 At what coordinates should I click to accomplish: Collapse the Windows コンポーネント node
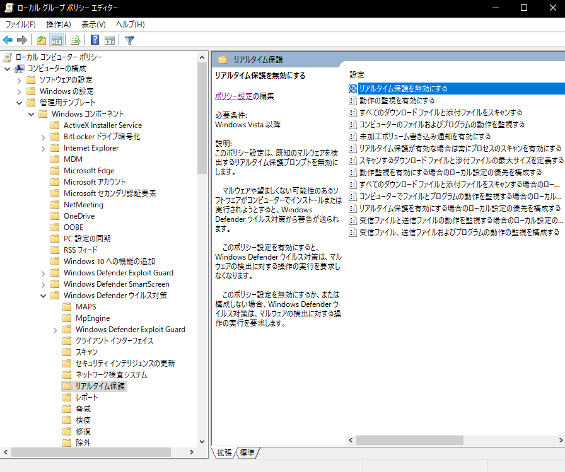[x=32, y=114]
